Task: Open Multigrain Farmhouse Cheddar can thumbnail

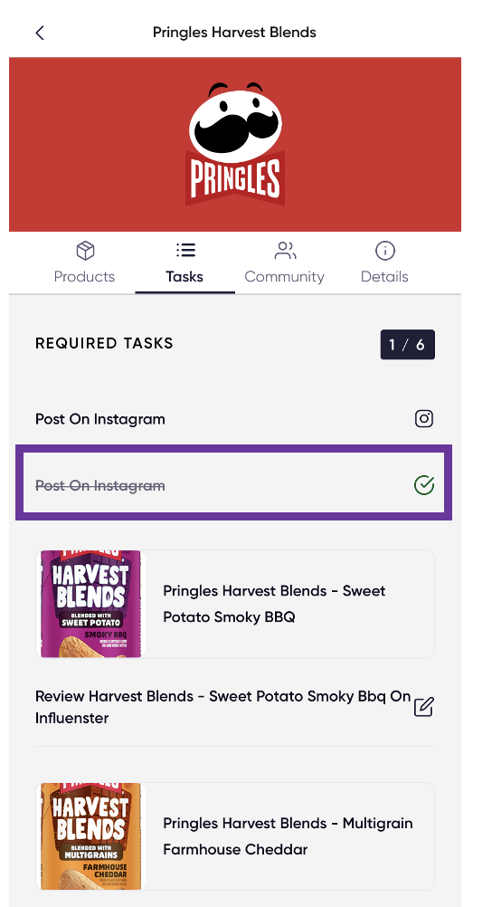Action: [90, 836]
